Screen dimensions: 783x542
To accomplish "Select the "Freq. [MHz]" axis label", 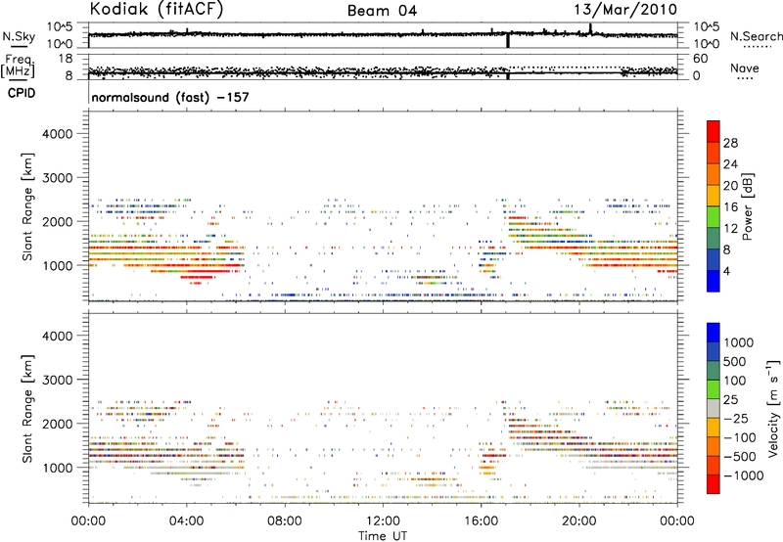I will coord(18,66).
